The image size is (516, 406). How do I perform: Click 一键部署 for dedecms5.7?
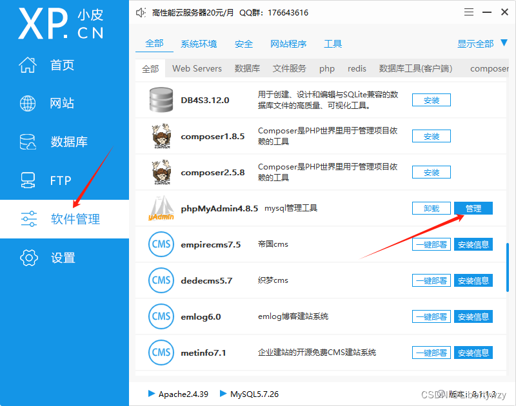431,280
